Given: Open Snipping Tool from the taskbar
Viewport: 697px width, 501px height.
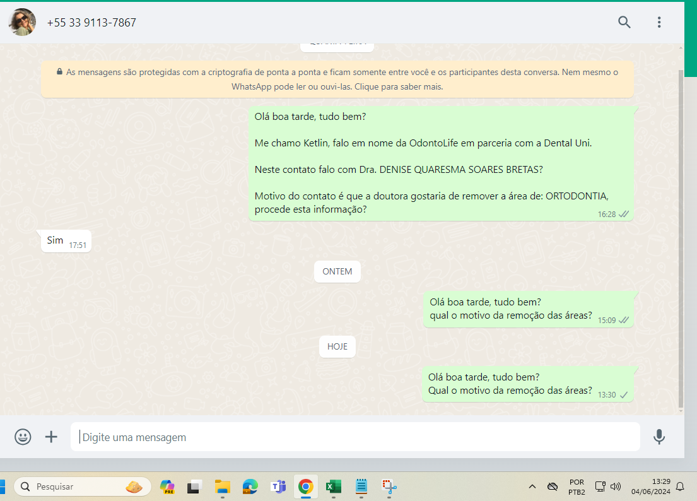Looking at the screenshot, I should (389, 486).
